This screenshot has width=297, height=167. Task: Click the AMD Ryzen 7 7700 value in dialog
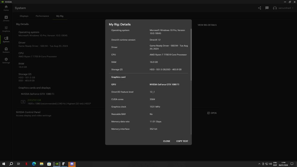click(x=168, y=55)
